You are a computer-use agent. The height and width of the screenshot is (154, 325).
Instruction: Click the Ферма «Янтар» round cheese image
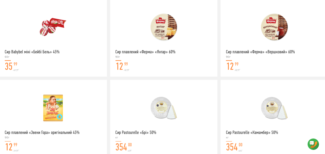point(164,27)
